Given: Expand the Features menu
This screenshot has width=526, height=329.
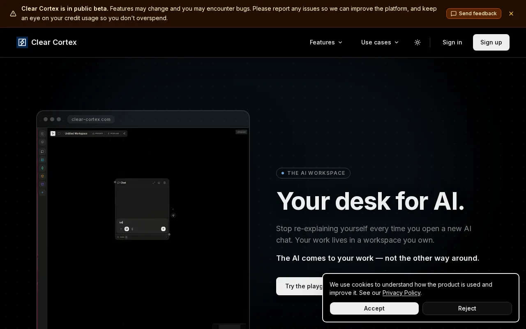Looking at the screenshot, I should 326,42.
